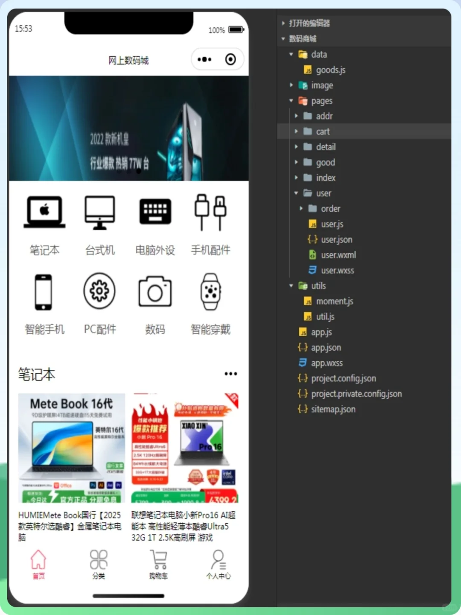The image size is (461, 615).
Task: Open the 台式机 desktop category icon
Action: point(99,212)
